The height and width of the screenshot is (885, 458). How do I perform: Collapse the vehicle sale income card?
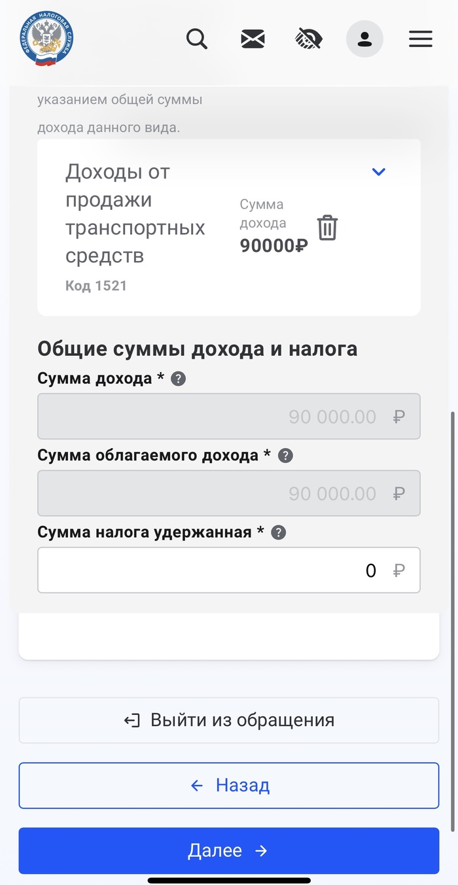pos(379,172)
